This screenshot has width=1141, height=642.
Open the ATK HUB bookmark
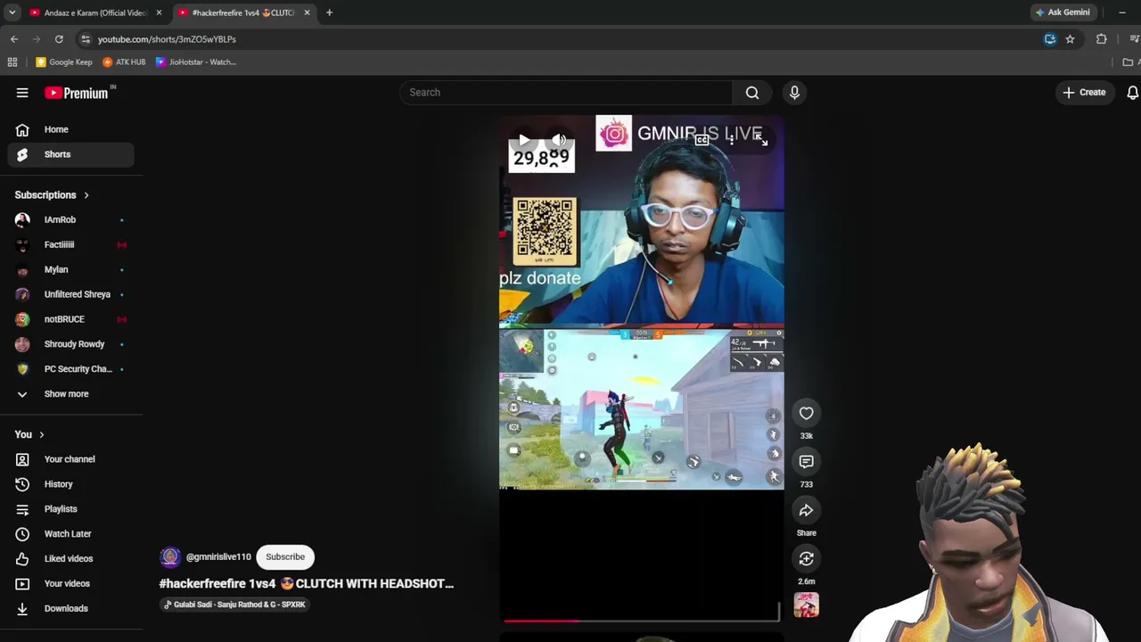124,62
